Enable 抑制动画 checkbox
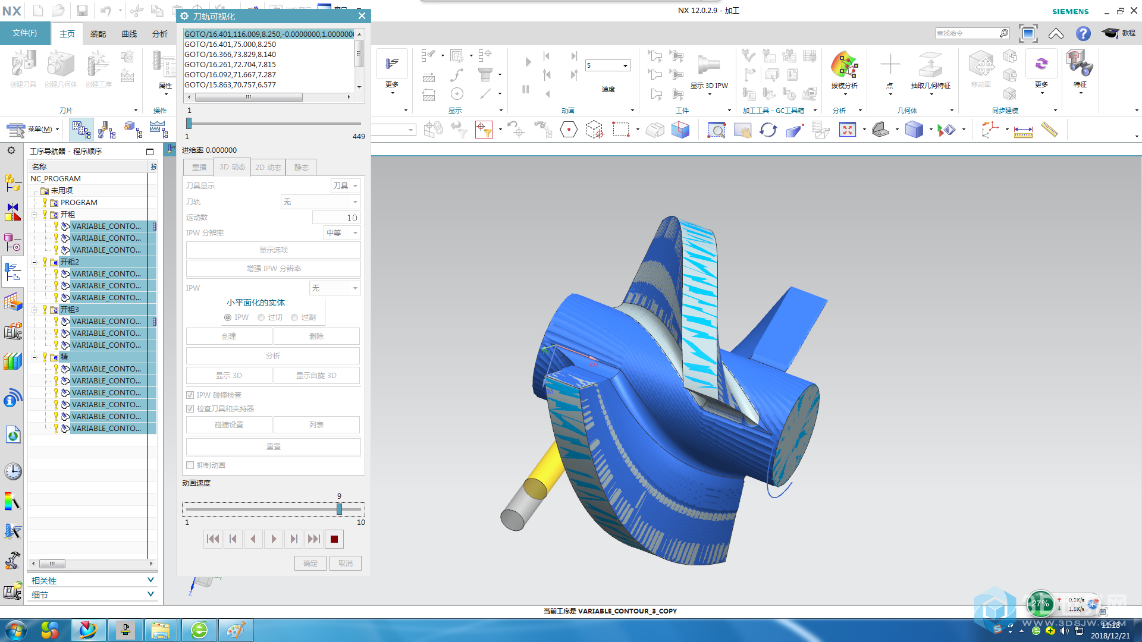The width and height of the screenshot is (1142, 642). pos(190,465)
